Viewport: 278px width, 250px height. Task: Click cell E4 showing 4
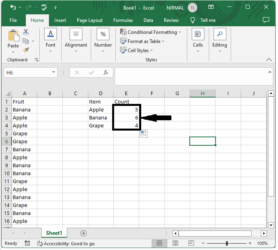126,126
